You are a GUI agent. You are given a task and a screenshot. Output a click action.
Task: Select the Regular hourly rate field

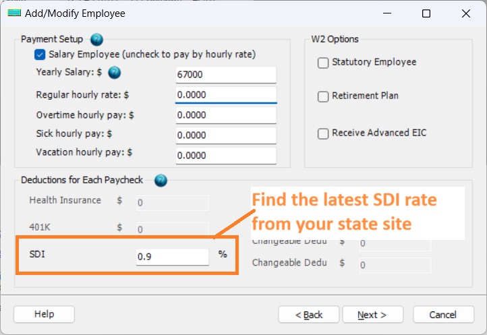coord(226,95)
